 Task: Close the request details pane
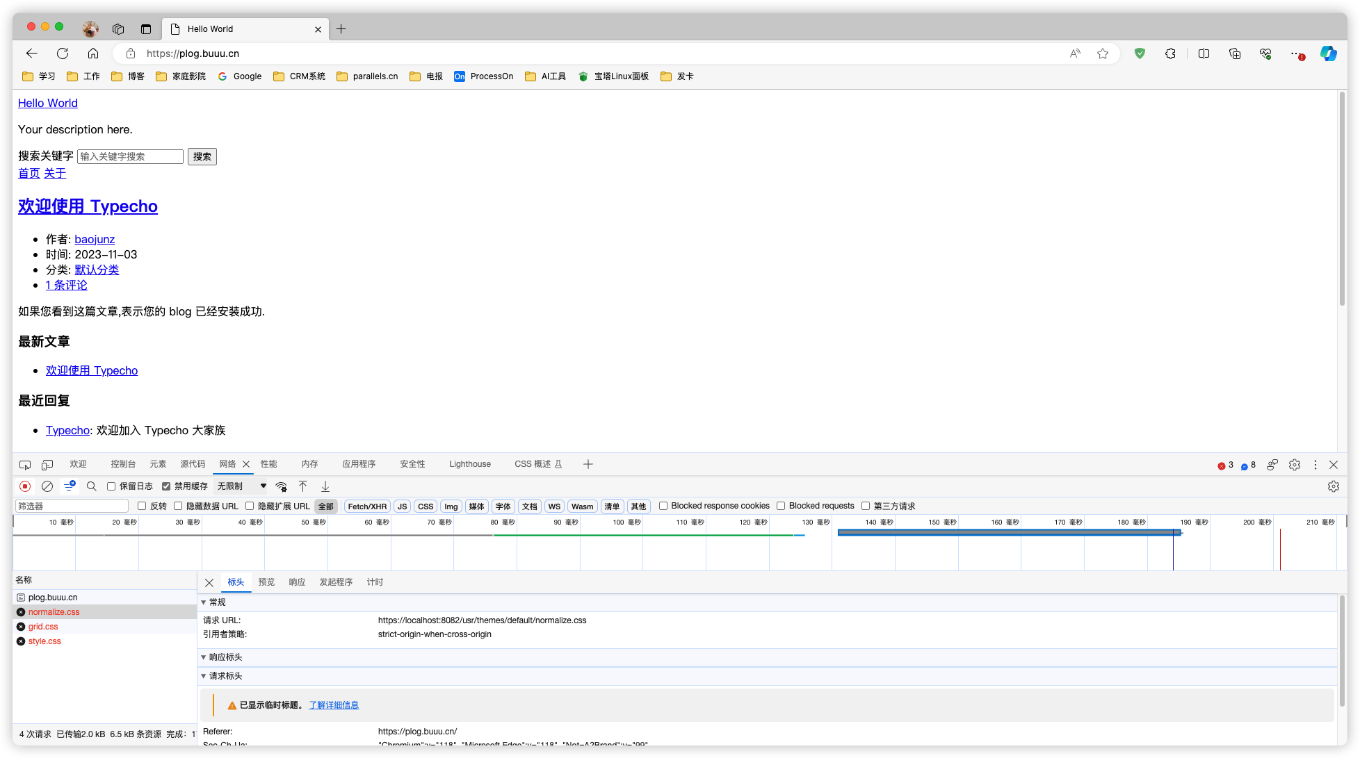click(x=209, y=583)
